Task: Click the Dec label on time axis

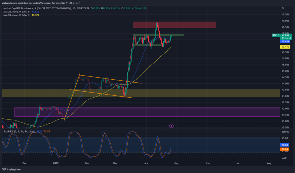Action: coord(24,163)
